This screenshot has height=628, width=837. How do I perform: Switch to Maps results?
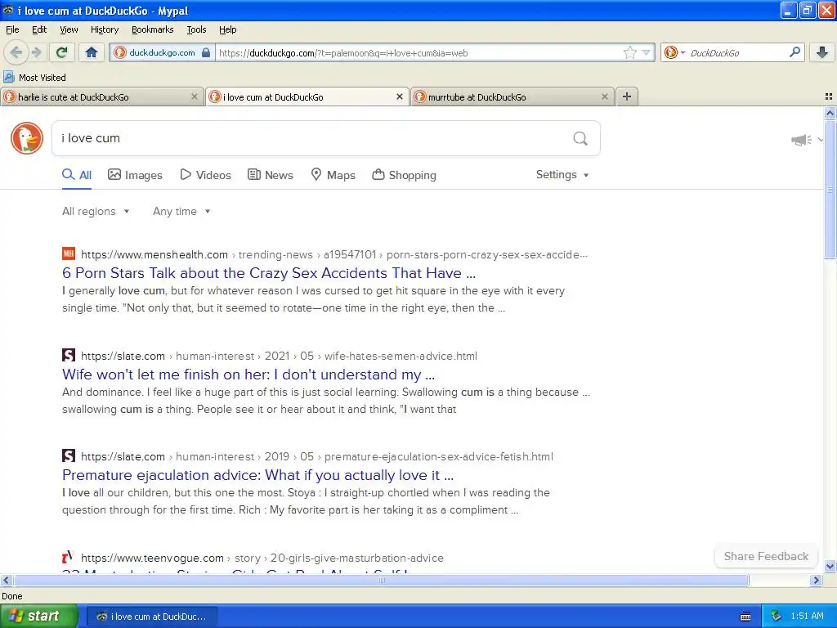pos(333,175)
